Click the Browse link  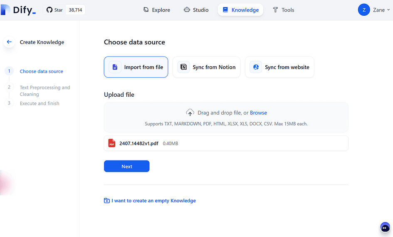[x=258, y=112]
